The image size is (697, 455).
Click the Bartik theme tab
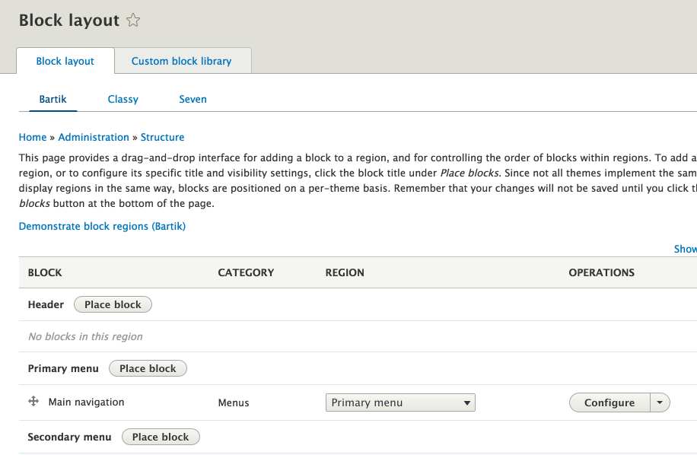[x=53, y=99]
